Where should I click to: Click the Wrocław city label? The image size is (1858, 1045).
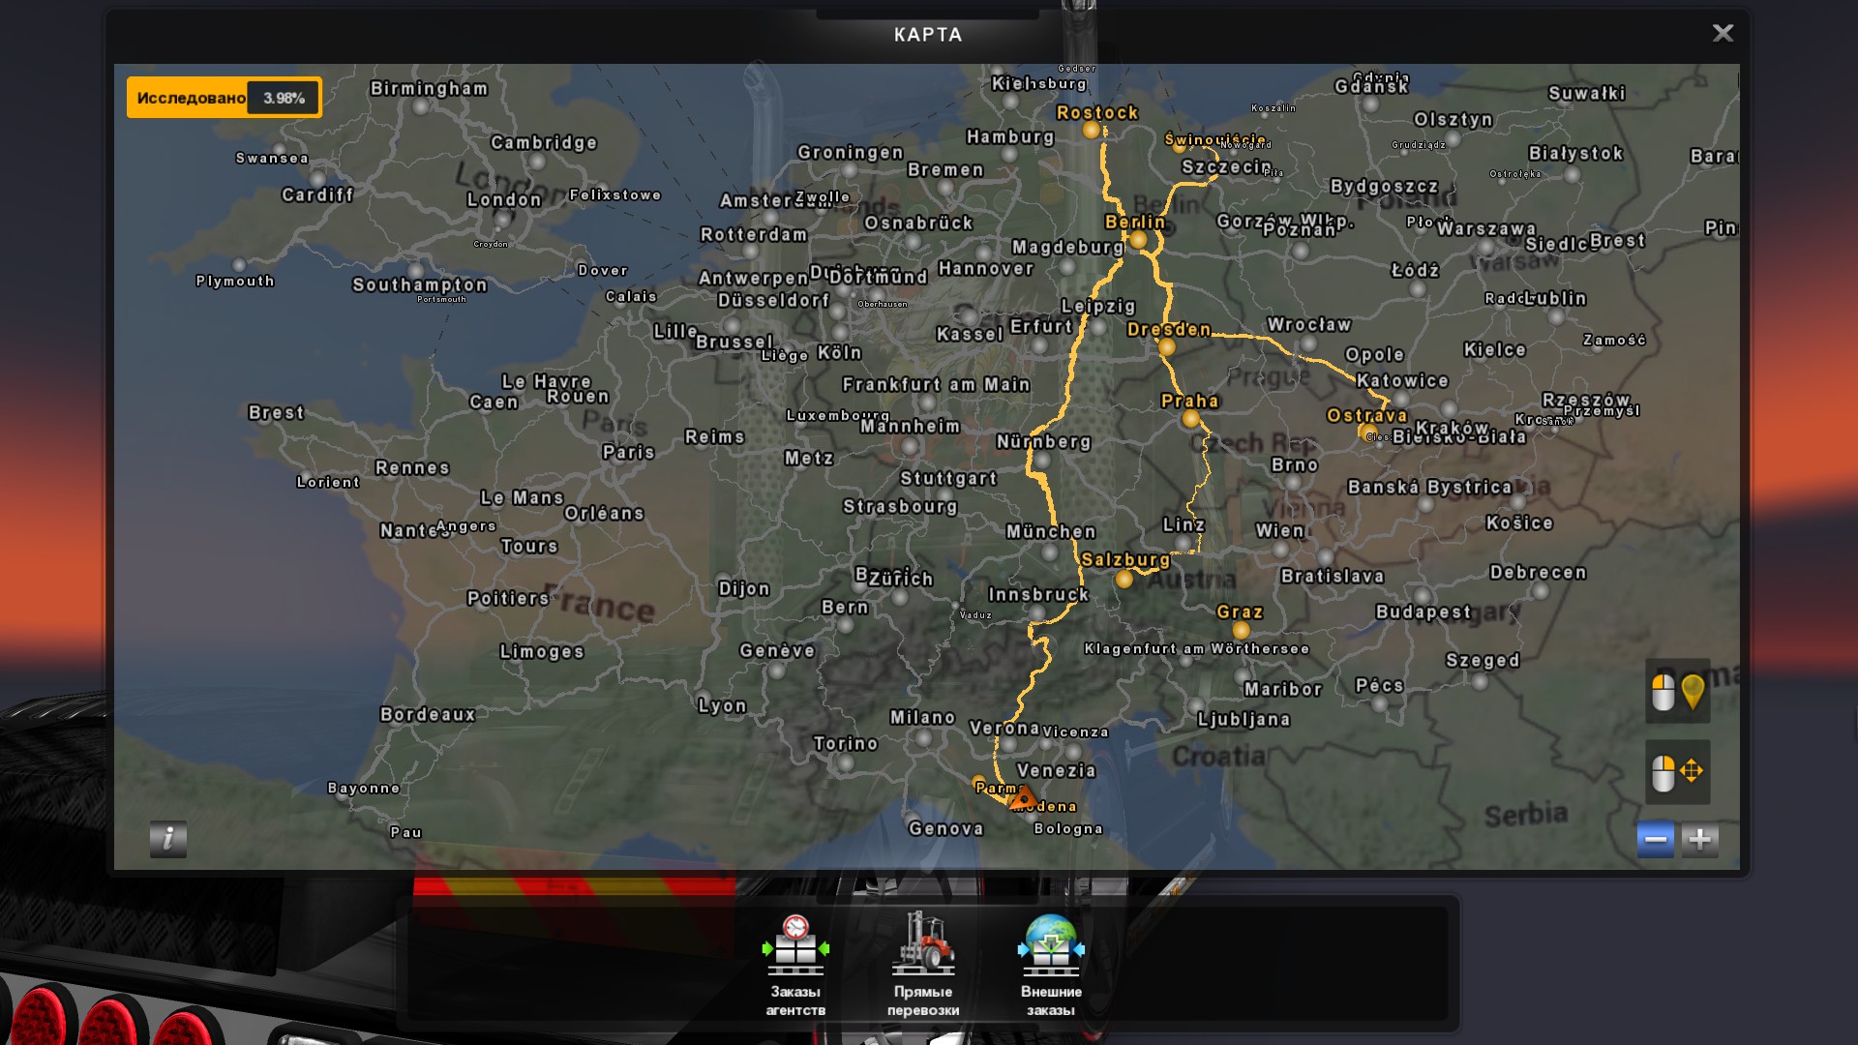pyautogui.click(x=1309, y=325)
